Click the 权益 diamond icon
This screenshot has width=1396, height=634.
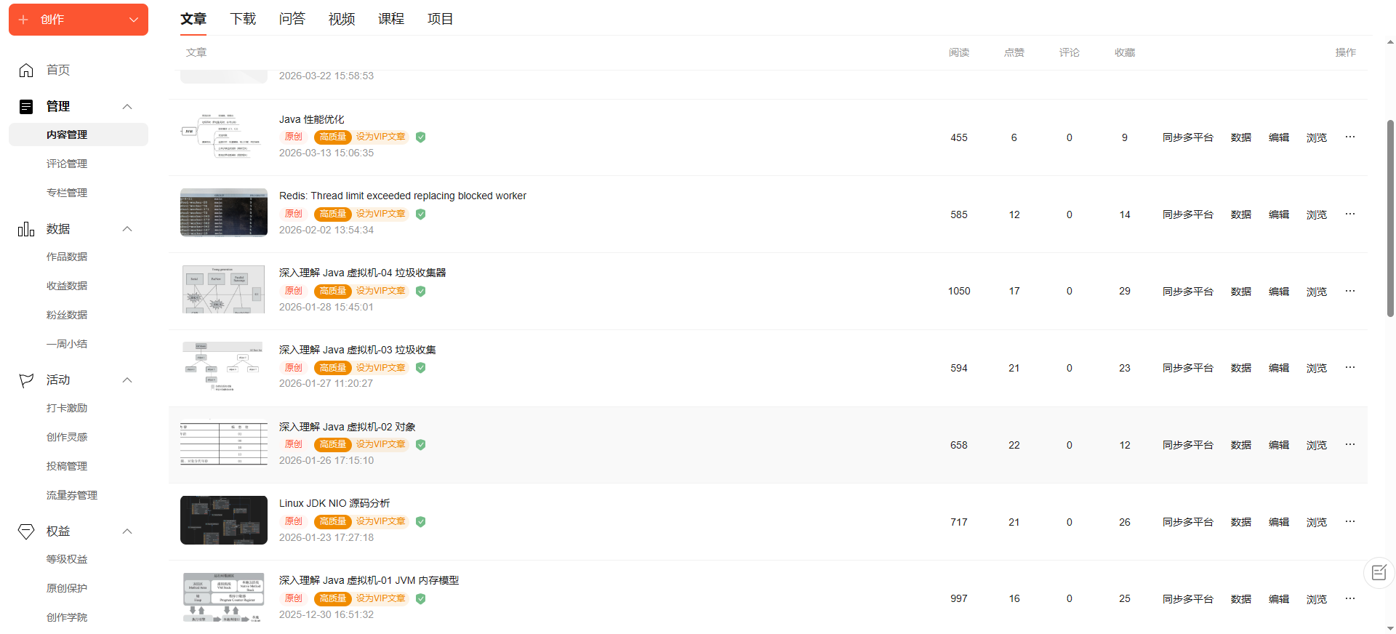26,531
